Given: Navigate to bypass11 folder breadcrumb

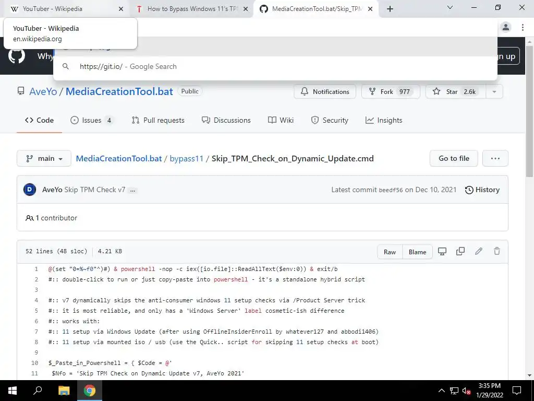Looking at the screenshot, I should coord(186,159).
